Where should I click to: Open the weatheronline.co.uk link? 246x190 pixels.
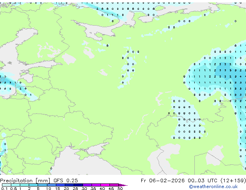click(213, 187)
